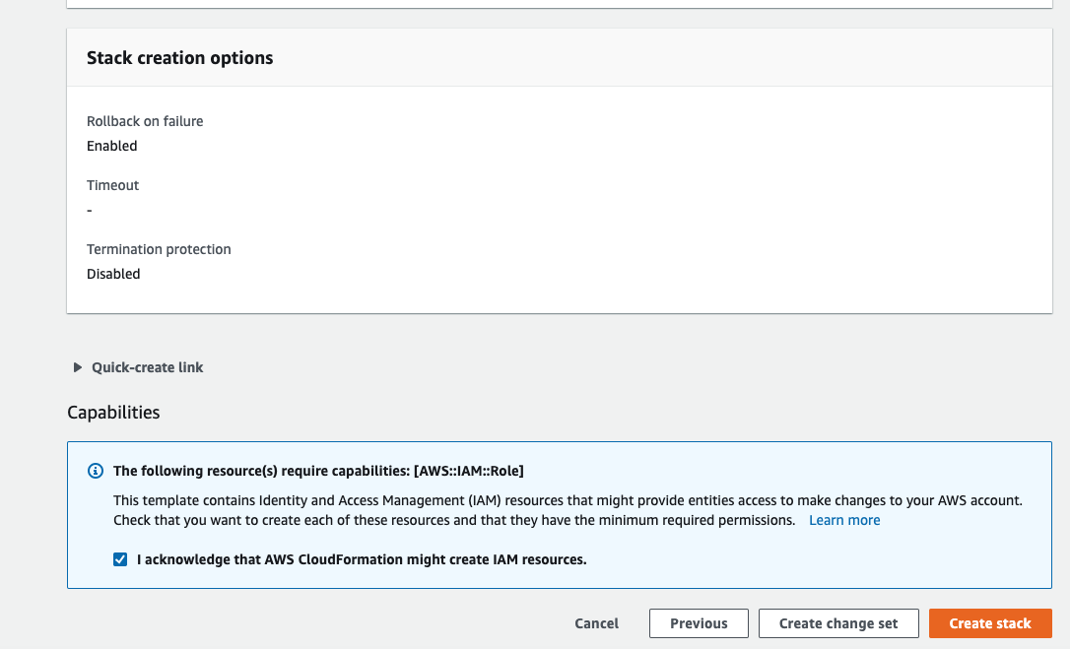
Task: Click the Timeout label
Action: point(113,185)
